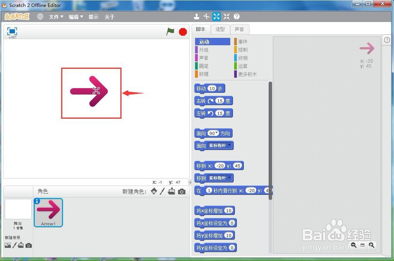Click the 移动 10 步 block

pyautogui.click(x=210, y=89)
